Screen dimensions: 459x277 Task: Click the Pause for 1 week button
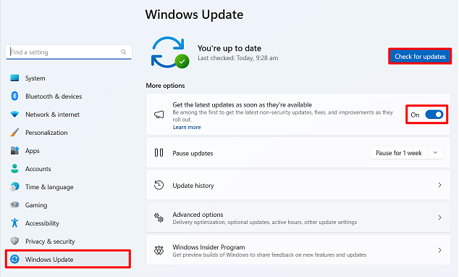[399, 153]
